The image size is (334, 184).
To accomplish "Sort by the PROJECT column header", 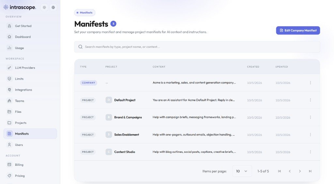I will [x=112, y=67].
